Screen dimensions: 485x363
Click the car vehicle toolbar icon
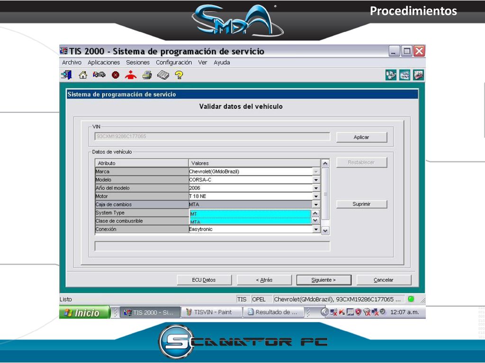[99, 75]
